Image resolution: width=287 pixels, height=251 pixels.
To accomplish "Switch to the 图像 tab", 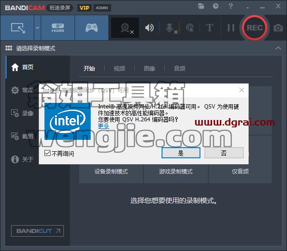I will point(150,68).
